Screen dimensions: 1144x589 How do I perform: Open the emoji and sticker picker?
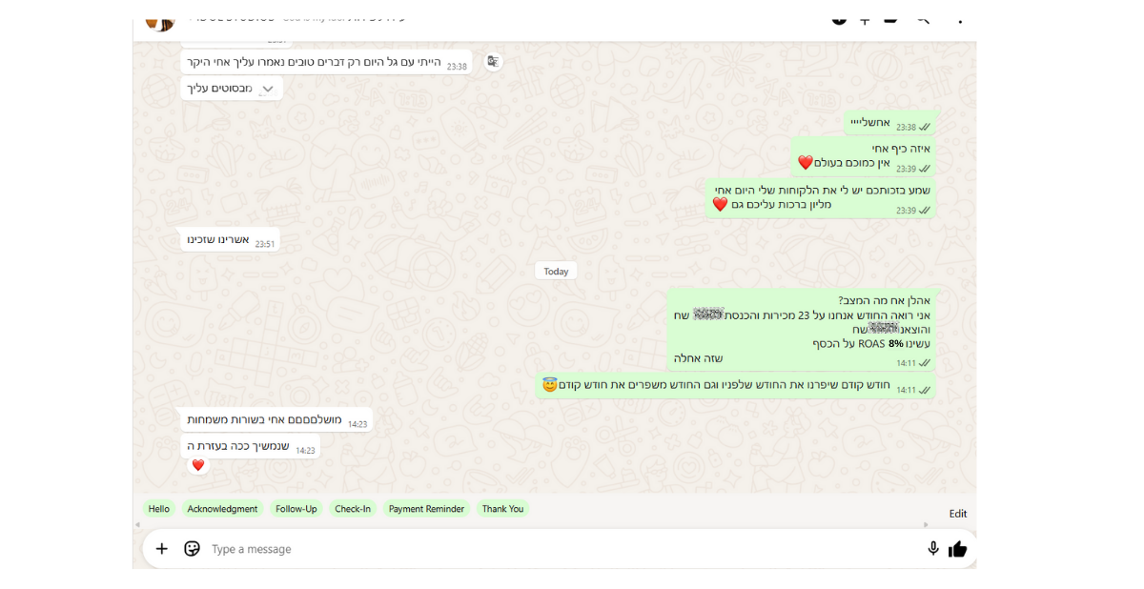[192, 549]
